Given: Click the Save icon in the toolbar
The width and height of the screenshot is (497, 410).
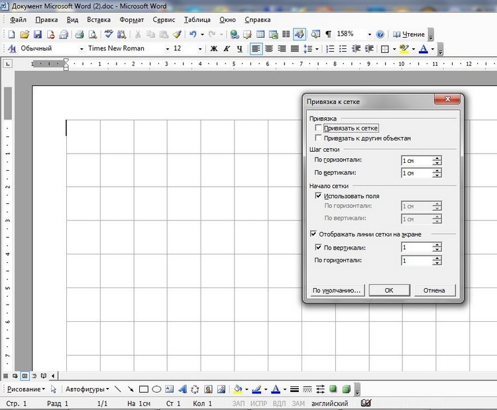Looking at the screenshot, I should coord(38,34).
